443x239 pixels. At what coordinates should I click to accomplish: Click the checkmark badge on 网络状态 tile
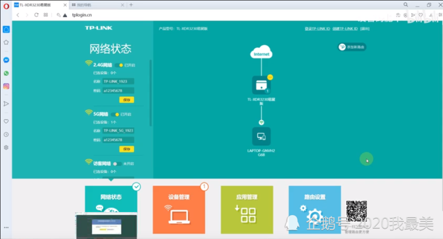click(136, 186)
